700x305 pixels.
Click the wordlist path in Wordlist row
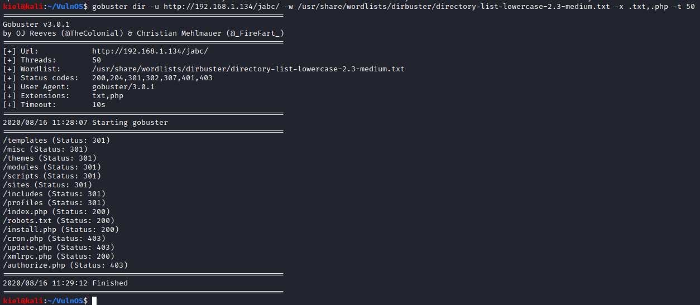248,69
